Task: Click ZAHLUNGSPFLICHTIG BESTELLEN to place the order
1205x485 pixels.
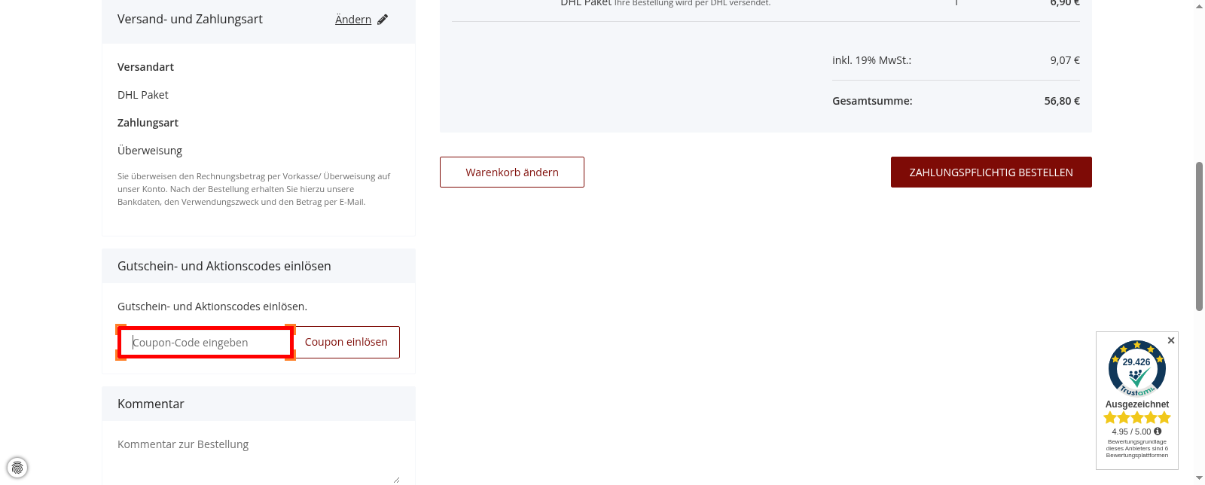Action: tap(990, 172)
